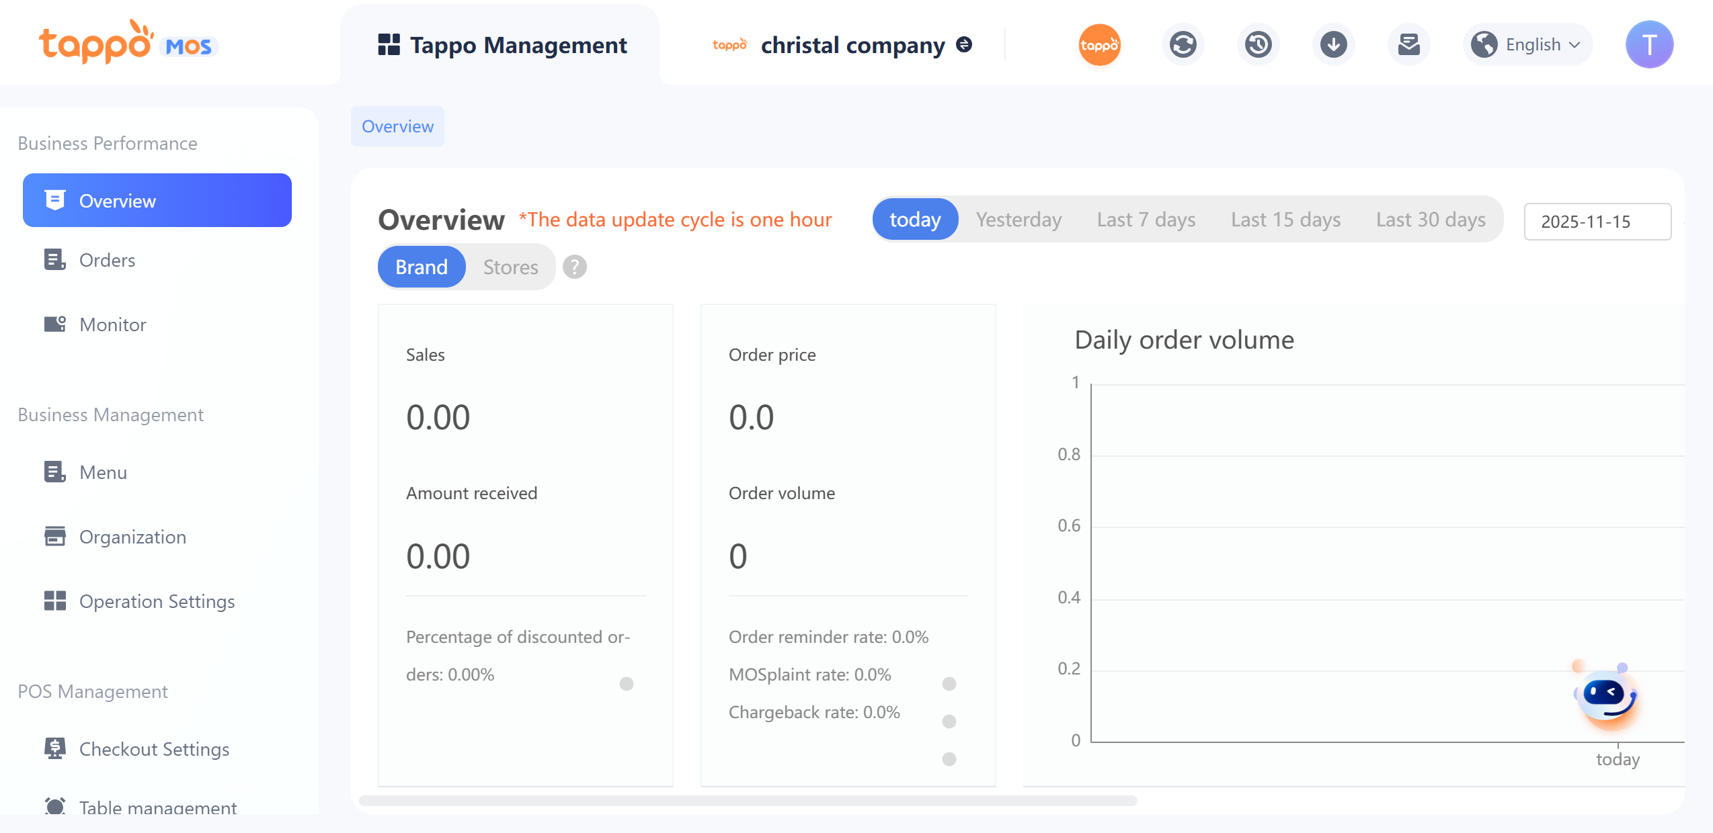
Task: Select Last 30 days range
Action: 1430,220
